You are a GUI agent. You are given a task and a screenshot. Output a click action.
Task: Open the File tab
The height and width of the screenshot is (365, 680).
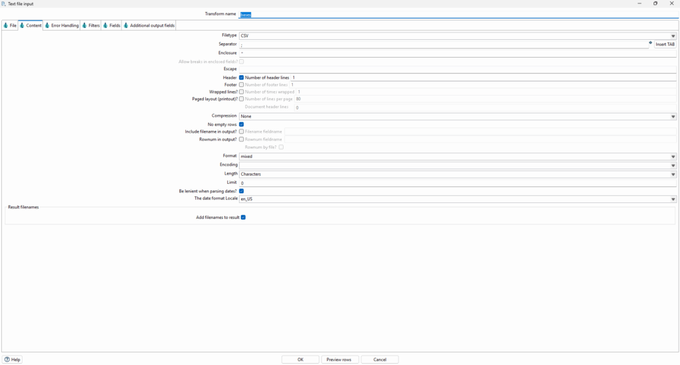[x=10, y=26]
